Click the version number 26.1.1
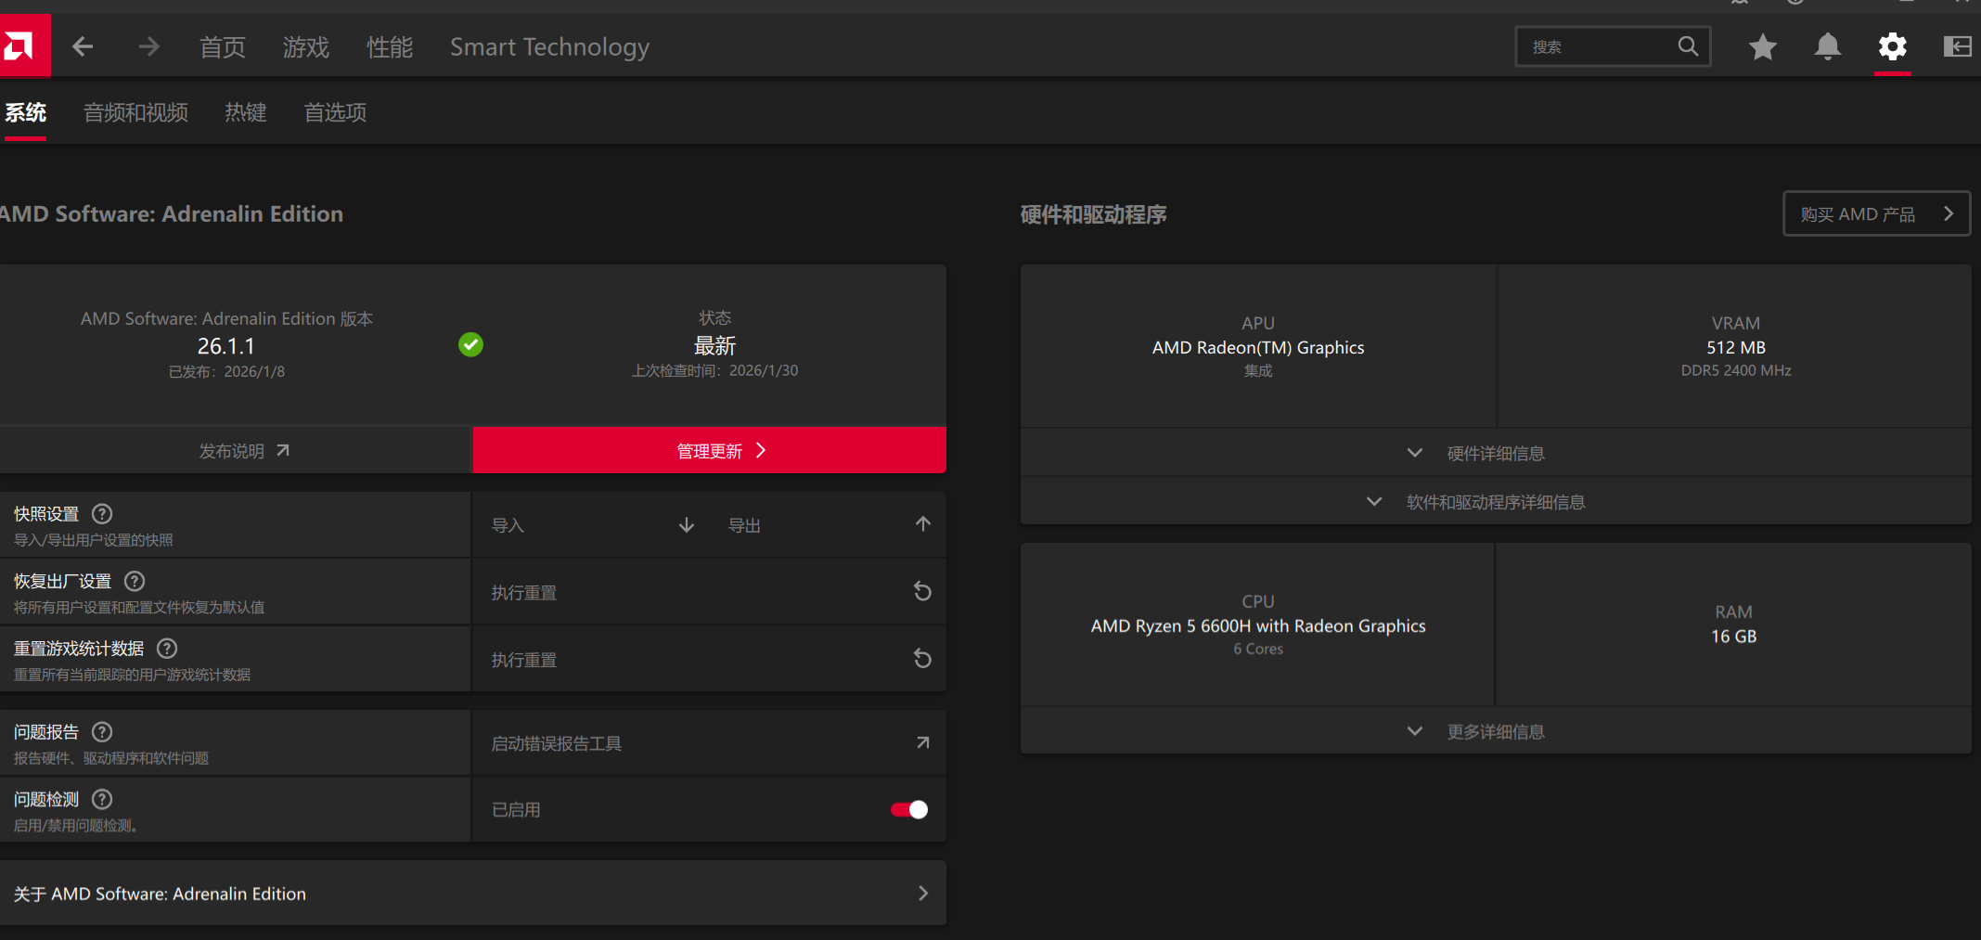This screenshot has height=940, width=1981. [x=226, y=346]
